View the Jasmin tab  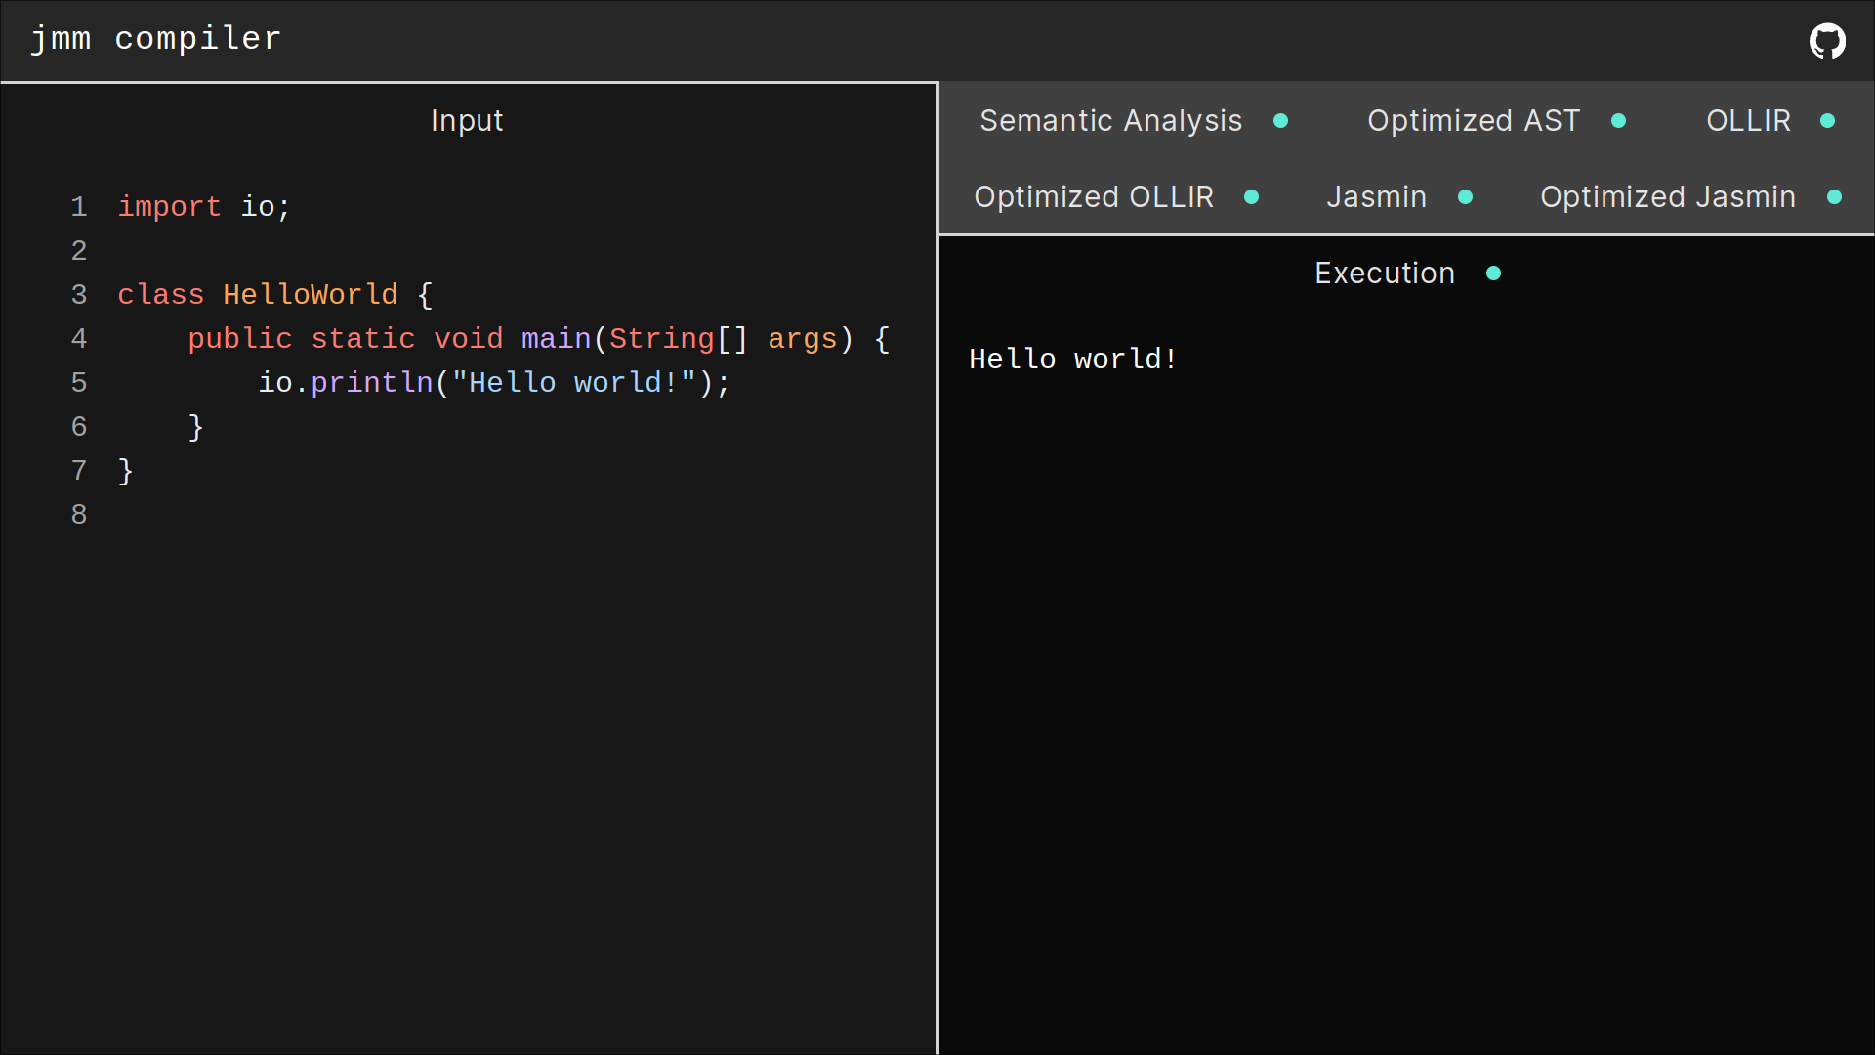(x=1376, y=197)
